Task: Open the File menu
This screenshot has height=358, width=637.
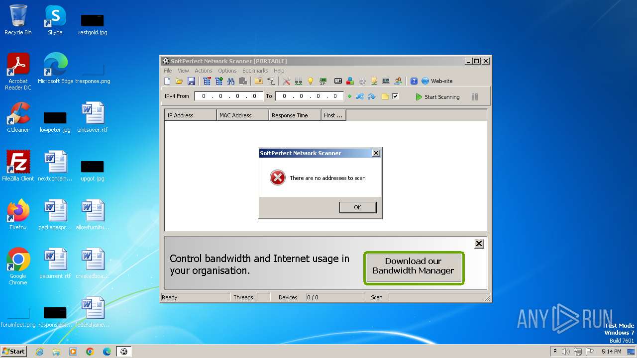Action: pos(168,71)
